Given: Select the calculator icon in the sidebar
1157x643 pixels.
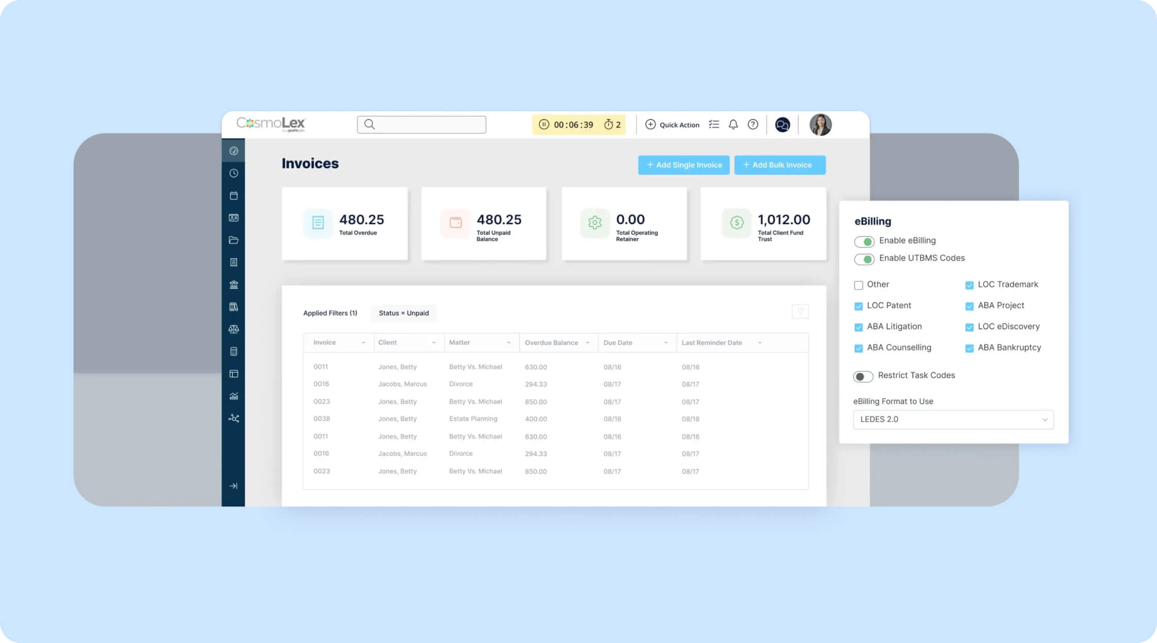Looking at the screenshot, I should click(234, 351).
